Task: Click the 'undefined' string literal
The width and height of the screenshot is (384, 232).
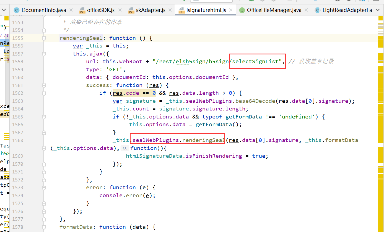Action: (x=297, y=117)
